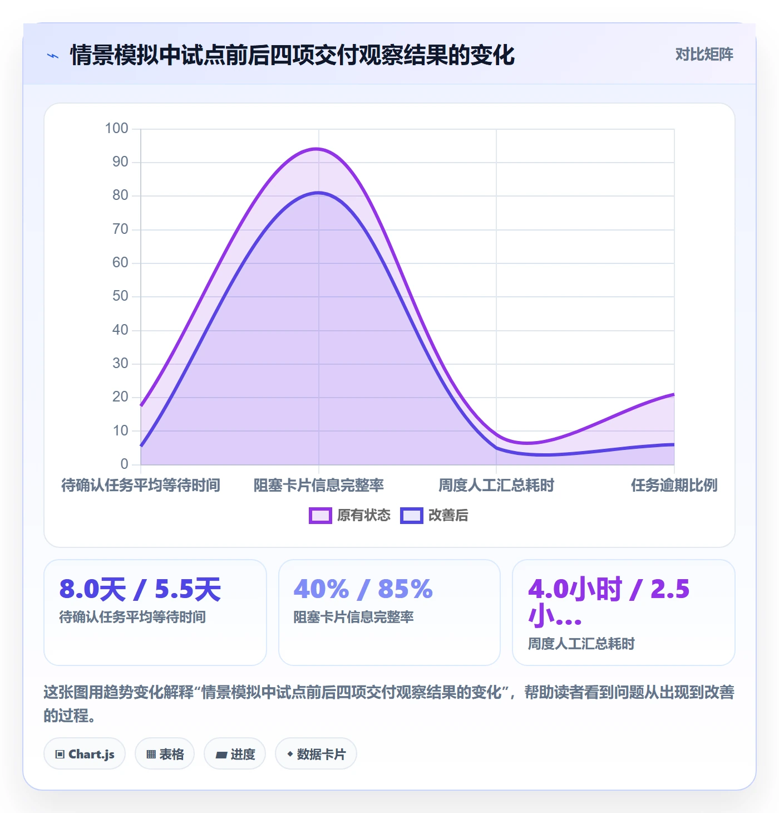Click the bar icon in 进度 chip
Screen dimensions: 779x813
[x=221, y=755]
